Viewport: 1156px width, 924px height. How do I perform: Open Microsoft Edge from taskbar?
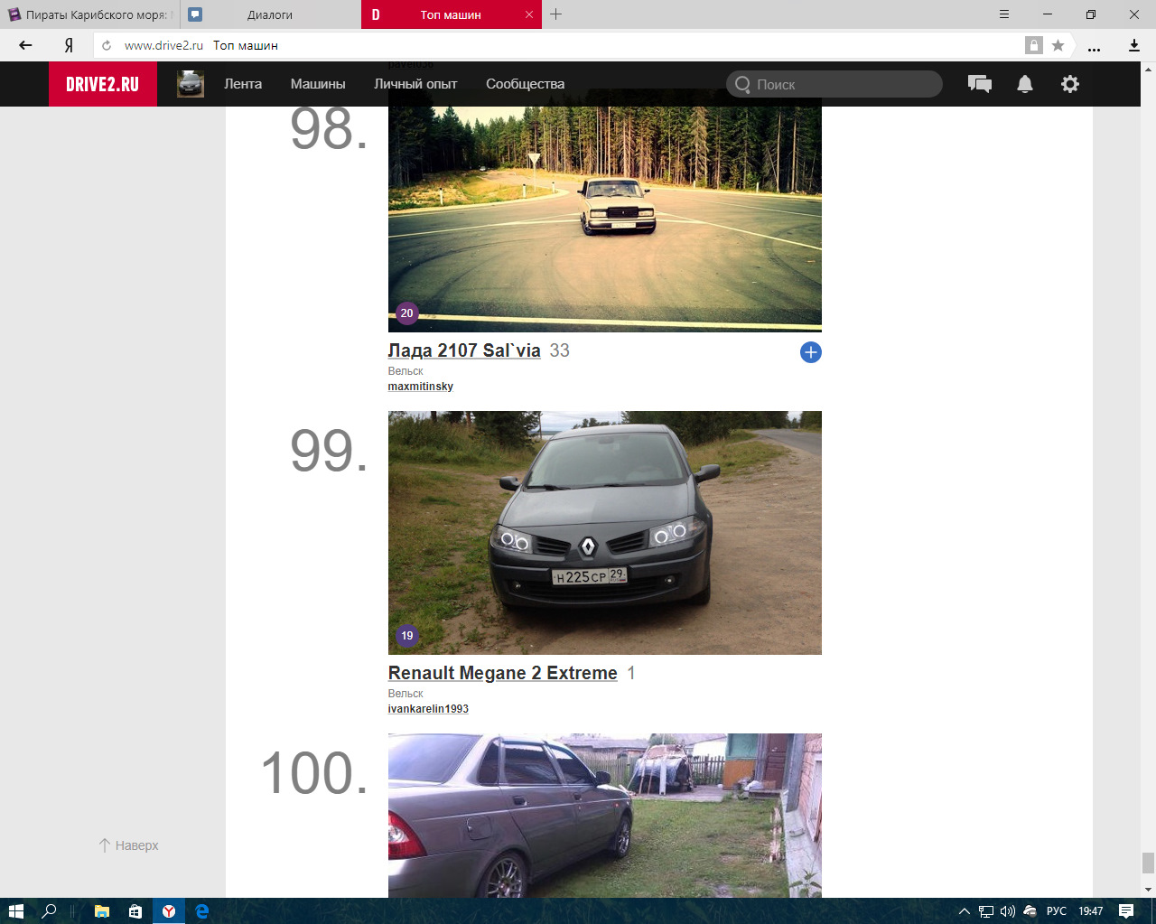click(x=202, y=910)
